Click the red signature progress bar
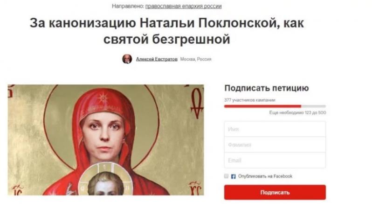Image resolution: width=372 pixels, height=204 pixels. point(262,106)
